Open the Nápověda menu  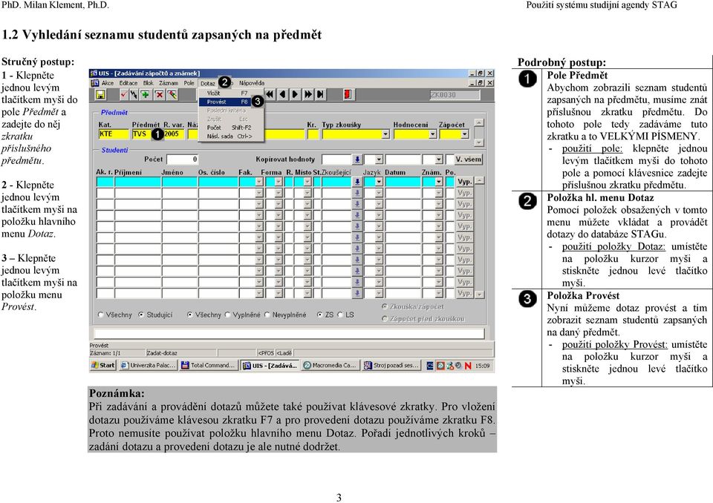(252, 83)
